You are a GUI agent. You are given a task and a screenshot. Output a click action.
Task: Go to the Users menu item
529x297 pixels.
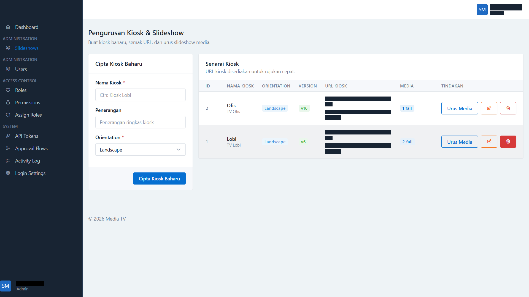(x=21, y=69)
